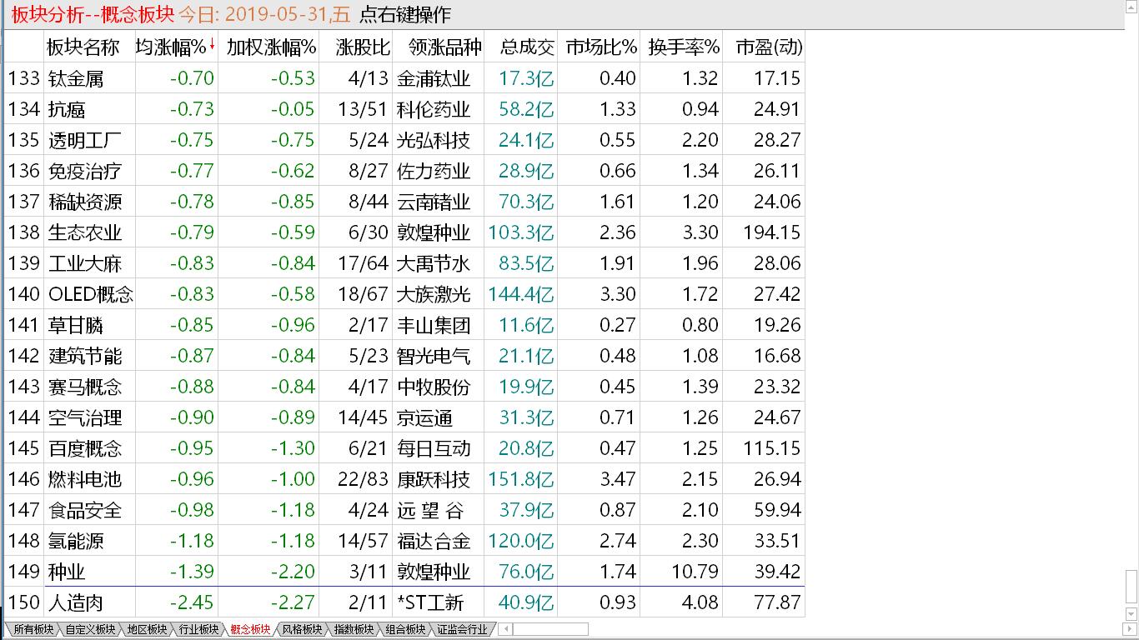1139x640 pixels.
Task: Click the red sort arrow beside 均涨幅%
Action: click(212, 45)
